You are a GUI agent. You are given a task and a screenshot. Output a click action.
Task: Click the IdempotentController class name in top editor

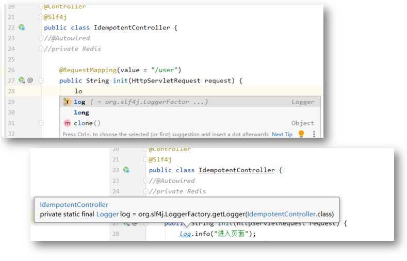[x=132, y=27]
